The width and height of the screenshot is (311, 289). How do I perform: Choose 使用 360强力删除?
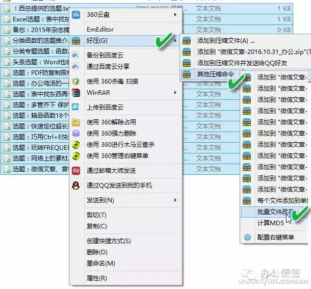pyautogui.click(x=111, y=134)
